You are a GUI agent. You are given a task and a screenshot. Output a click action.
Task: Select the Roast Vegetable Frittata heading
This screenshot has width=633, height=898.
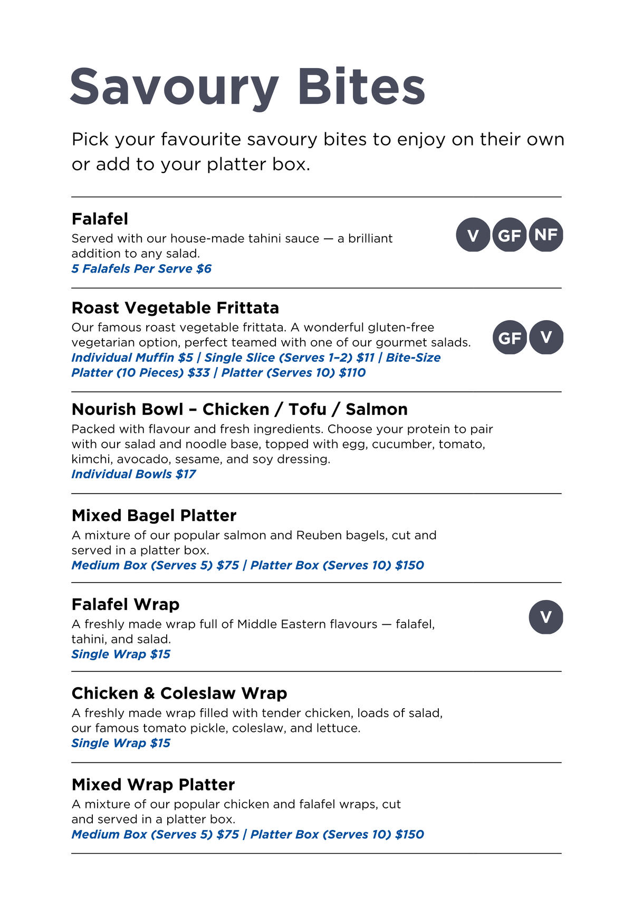[x=175, y=308]
